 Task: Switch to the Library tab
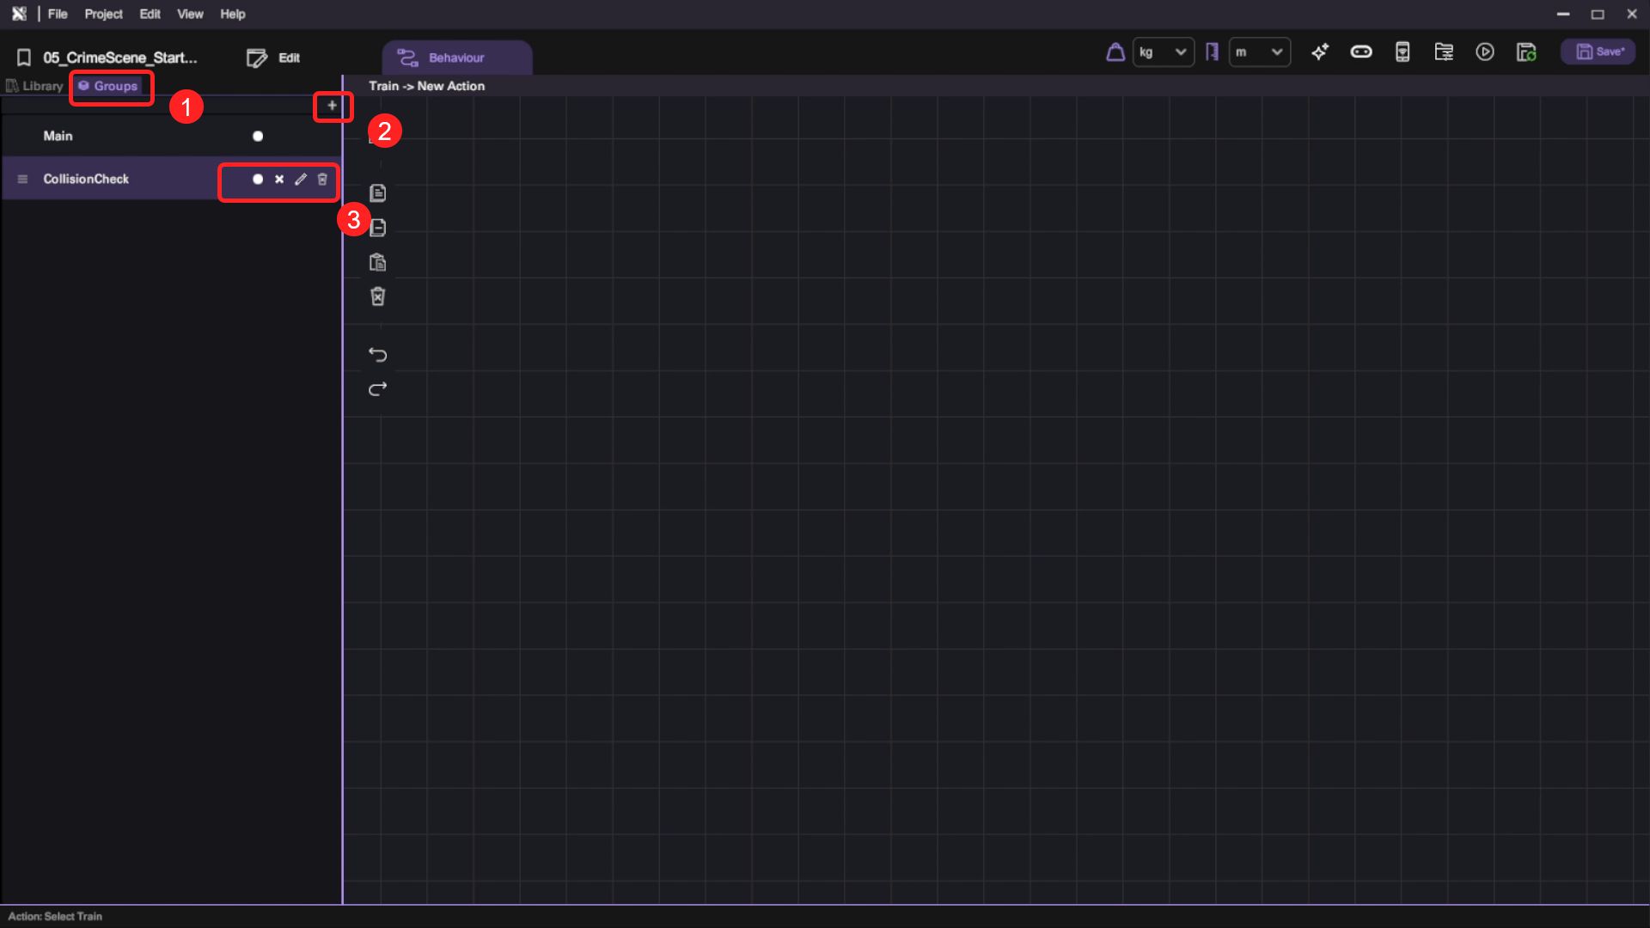point(35,86)
